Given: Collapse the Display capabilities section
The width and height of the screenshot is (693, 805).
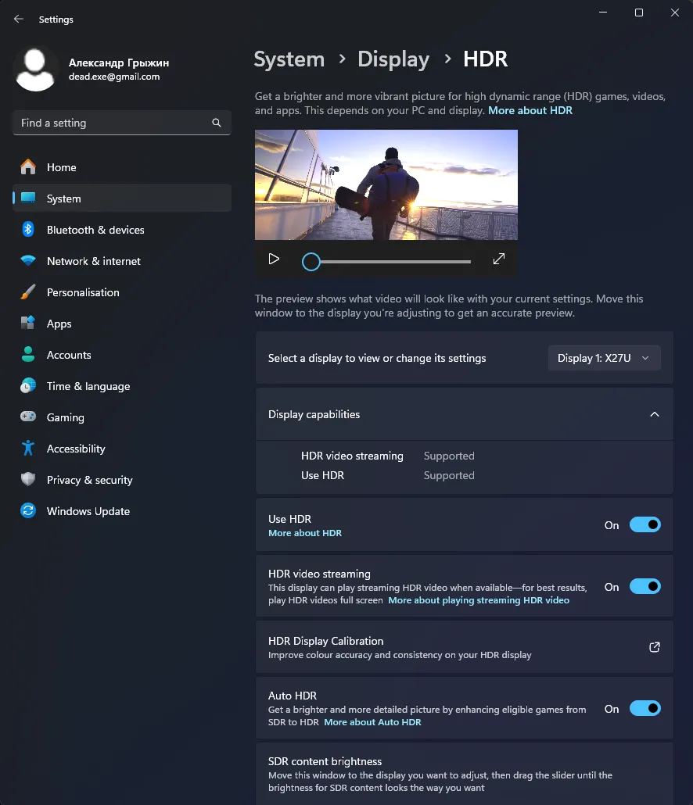Looking at the screenshot, I should pyautogui.click(x=655, y=414).
